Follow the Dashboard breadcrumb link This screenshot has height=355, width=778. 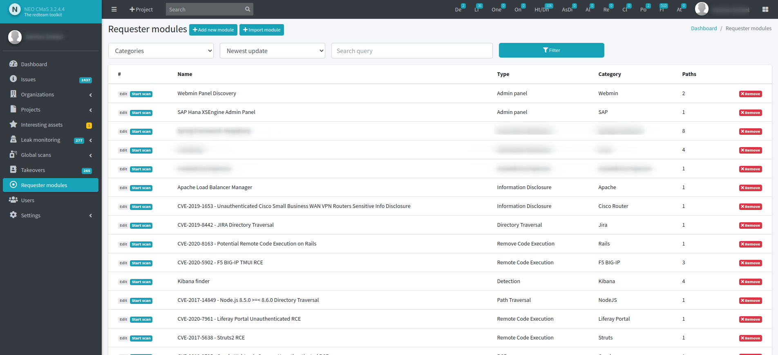coord(704,28)
